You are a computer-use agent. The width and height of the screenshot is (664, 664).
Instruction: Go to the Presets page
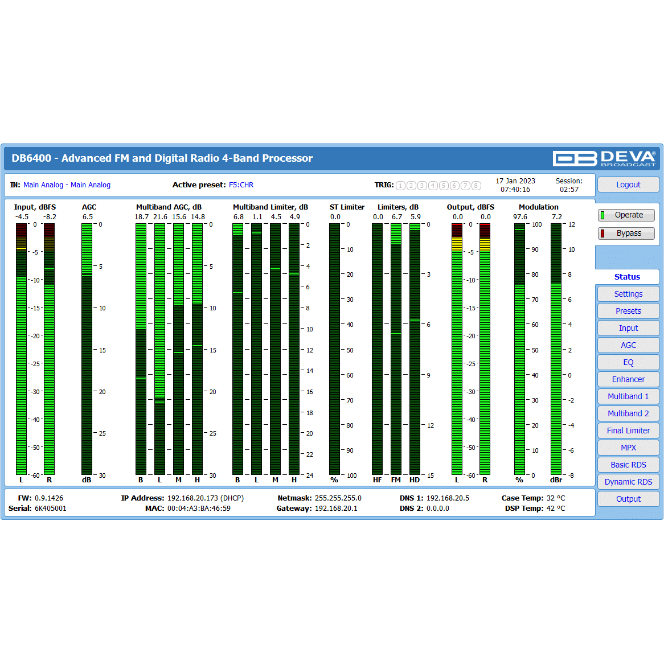[x=628, y=311]
